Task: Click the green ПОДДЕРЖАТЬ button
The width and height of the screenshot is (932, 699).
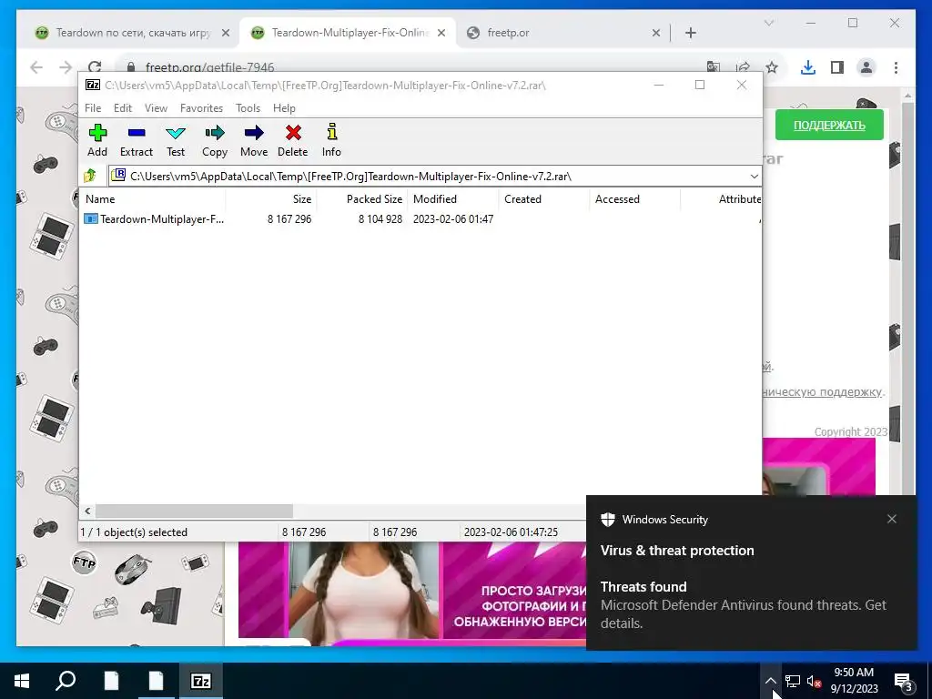Action: 829,125
